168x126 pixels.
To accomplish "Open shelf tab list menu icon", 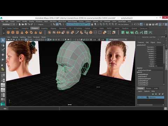I will point(3,28).
